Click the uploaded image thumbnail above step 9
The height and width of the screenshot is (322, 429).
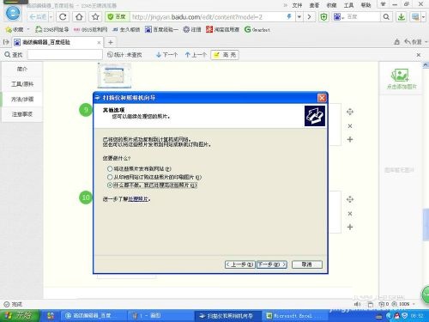(x=114, y=76)
